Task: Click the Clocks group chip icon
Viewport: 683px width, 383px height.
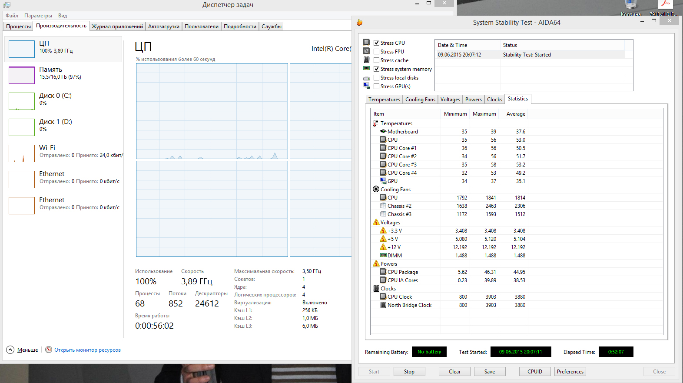Action: 376,288
